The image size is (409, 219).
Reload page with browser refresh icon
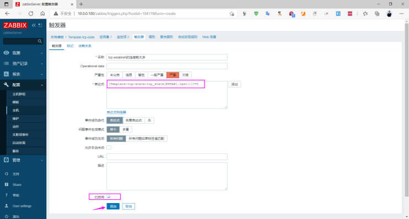pos(31,14)
